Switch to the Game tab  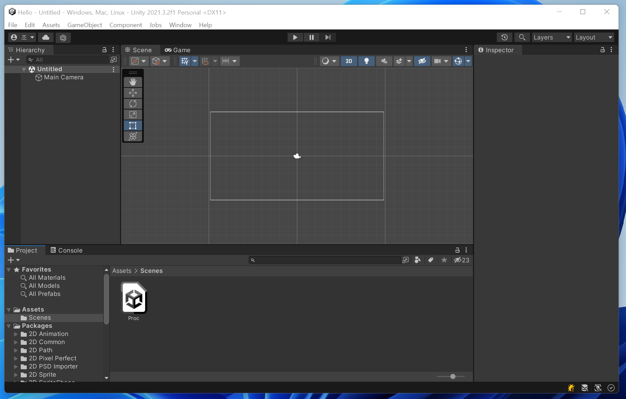pyautogui.click(x=177, y=50)
